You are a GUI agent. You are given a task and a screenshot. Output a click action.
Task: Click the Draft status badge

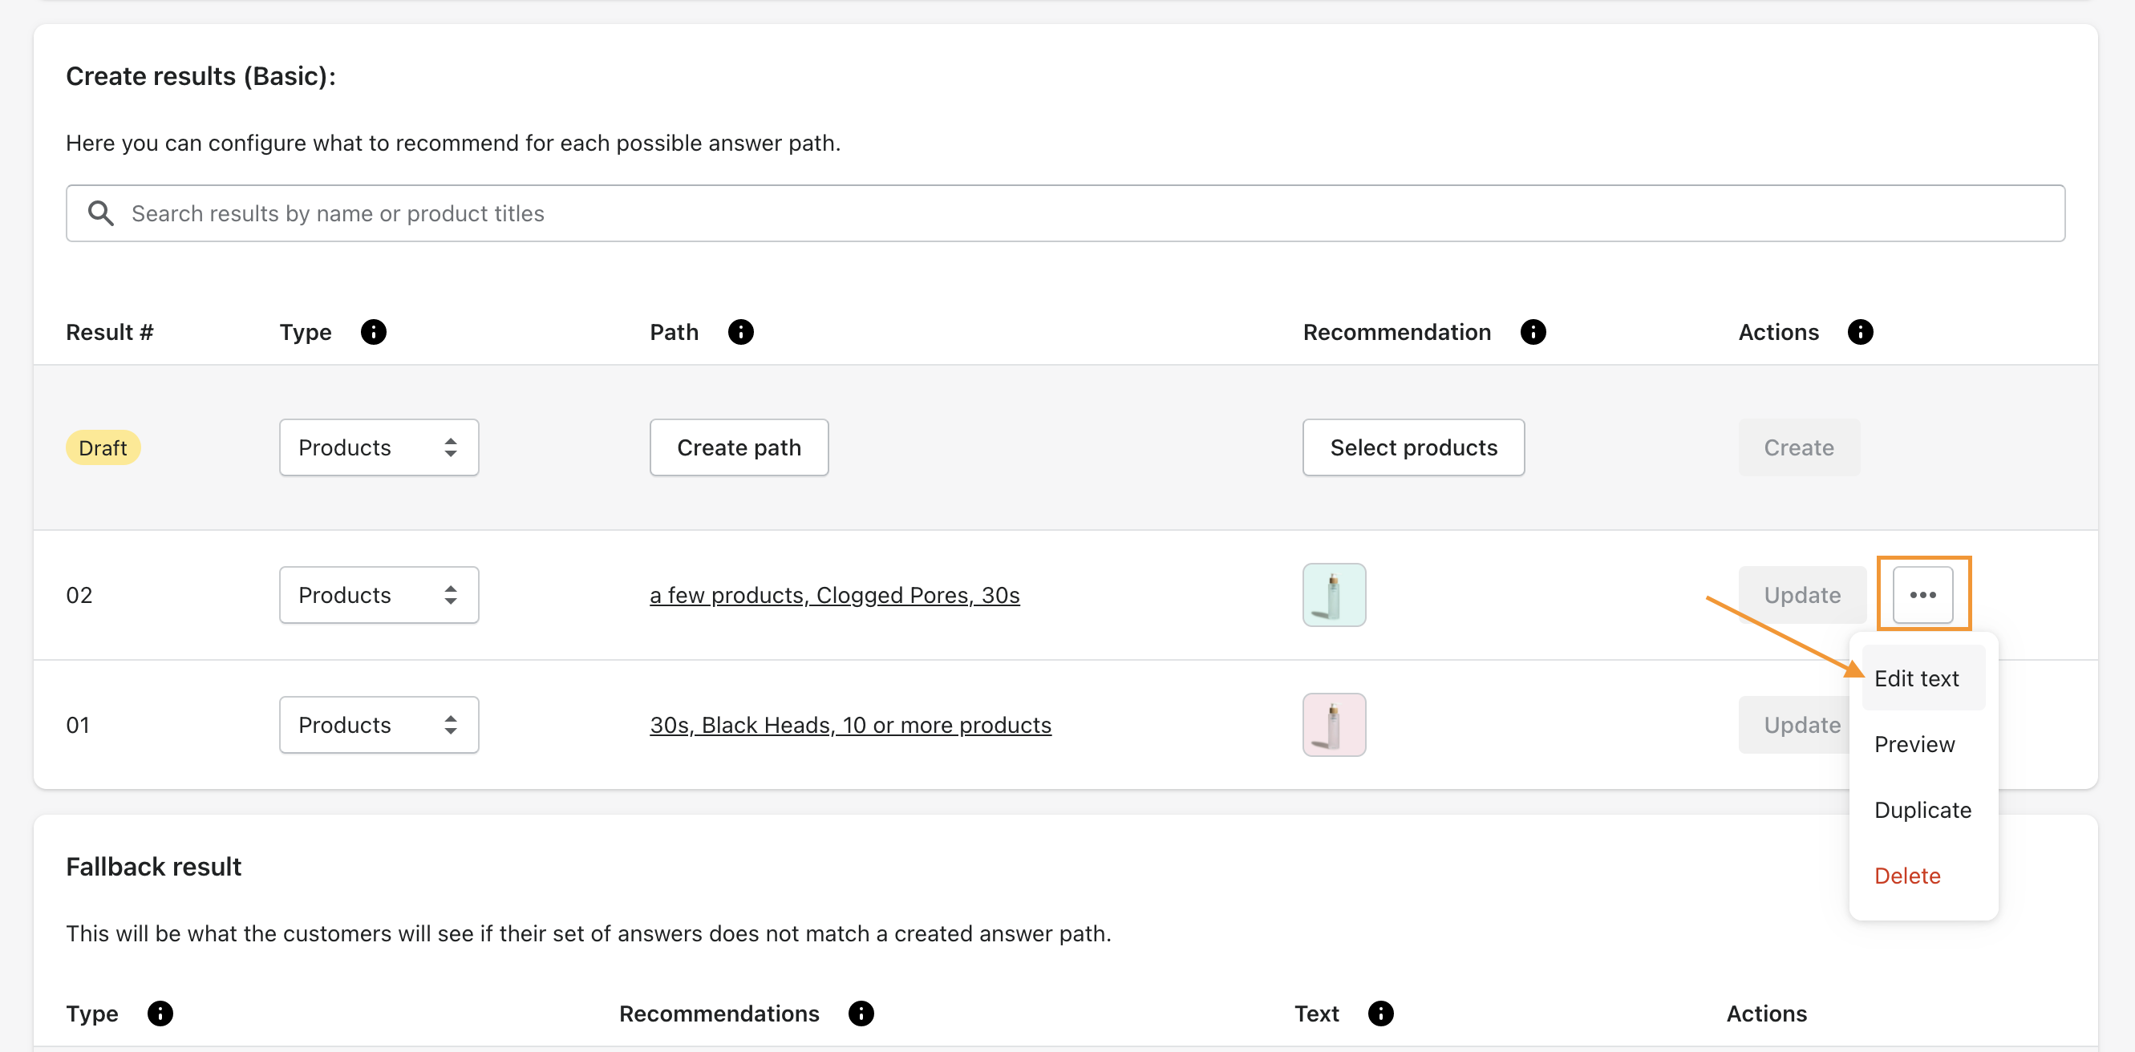point(103,447)
